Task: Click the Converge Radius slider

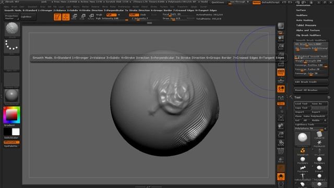Action: [x=311, y=69]
